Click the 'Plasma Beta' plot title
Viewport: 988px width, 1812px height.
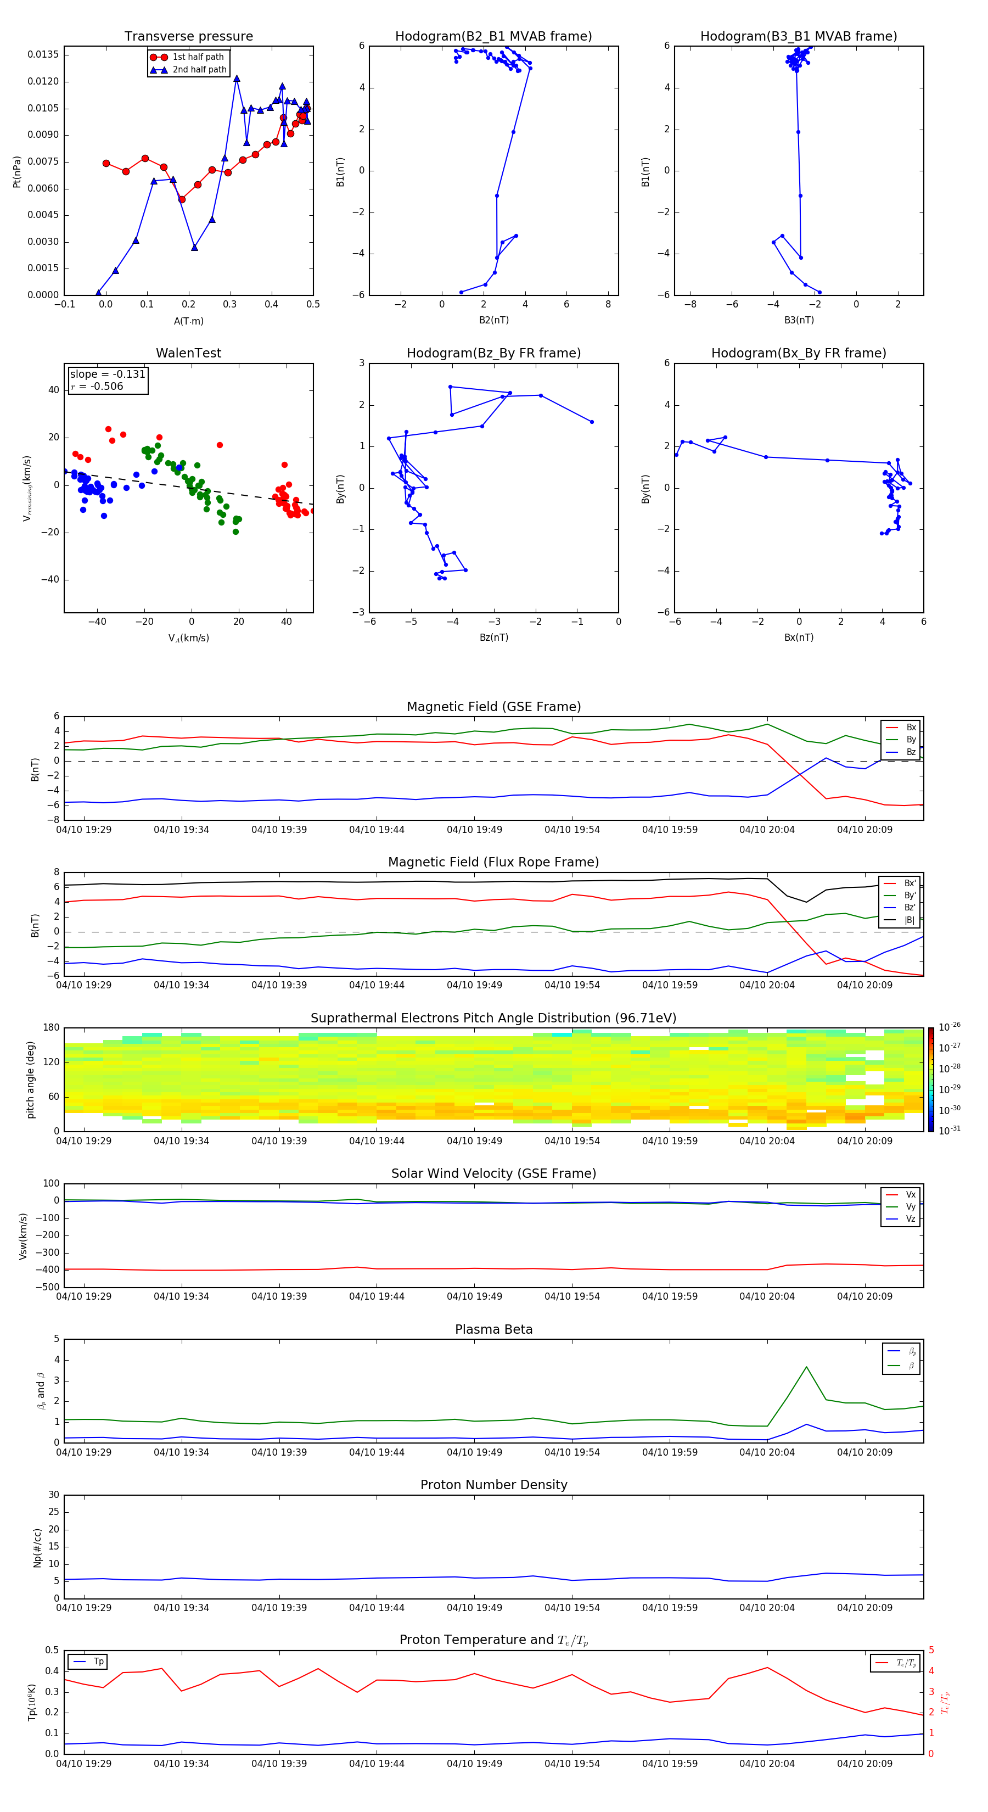(493, 1329)
